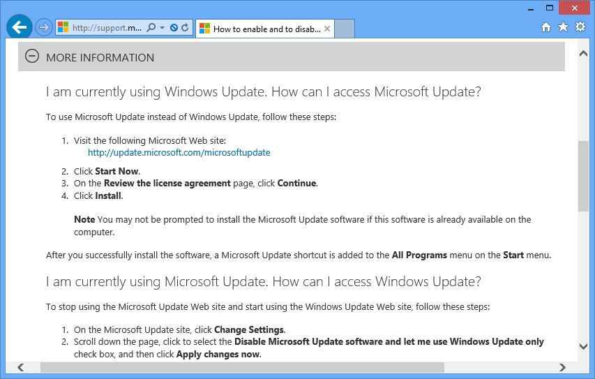Image resolution: width=595 pixels, height=379 pixels.
Task: Click the Forward navigation arrow
Action: coord(44,28)
